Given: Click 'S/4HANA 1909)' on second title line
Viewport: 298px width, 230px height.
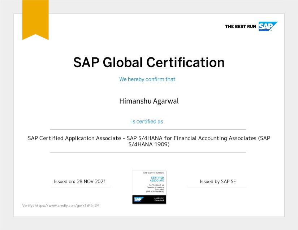Looking at the screenshot, I should (x=149, y=144).
